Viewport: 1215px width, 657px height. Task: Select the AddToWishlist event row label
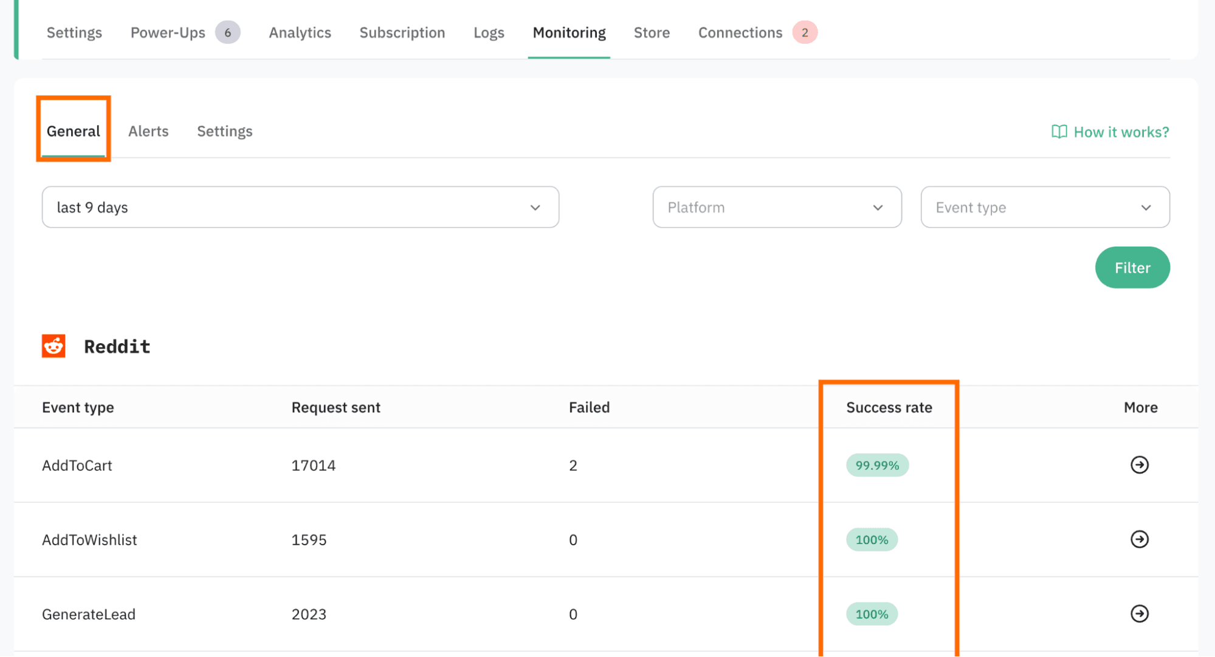click(89, 540)
